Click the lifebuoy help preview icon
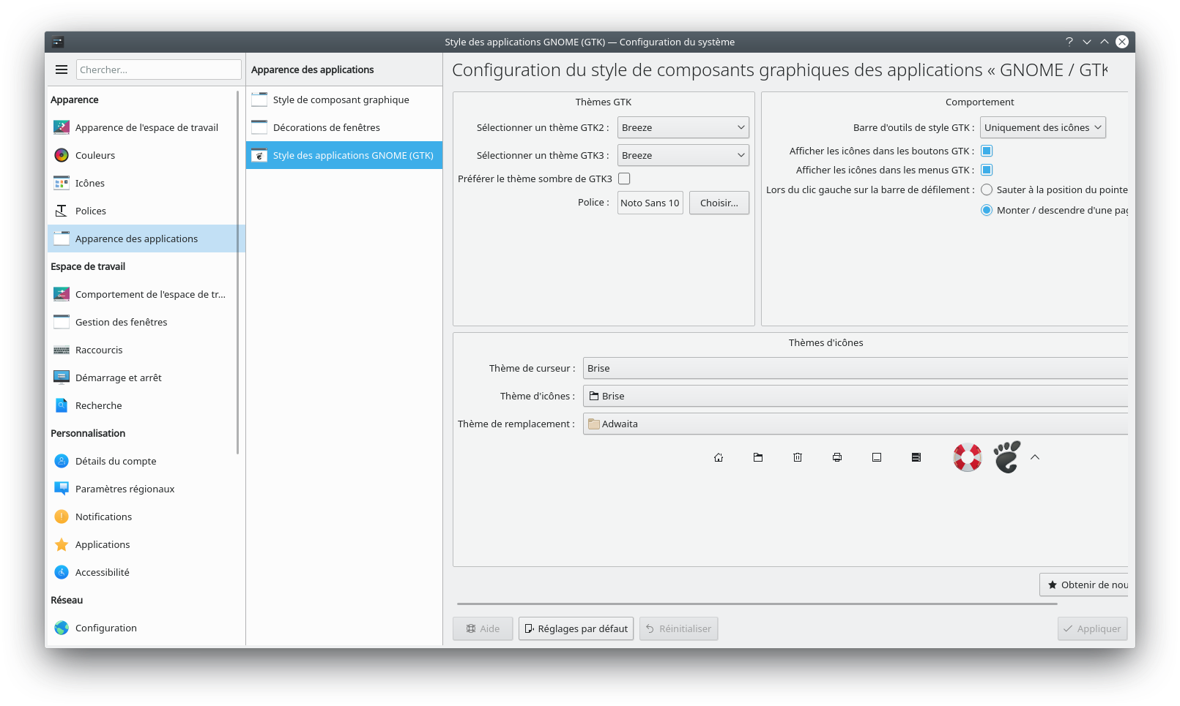This screenshot has width=1180, height=706. pos(967,457)
